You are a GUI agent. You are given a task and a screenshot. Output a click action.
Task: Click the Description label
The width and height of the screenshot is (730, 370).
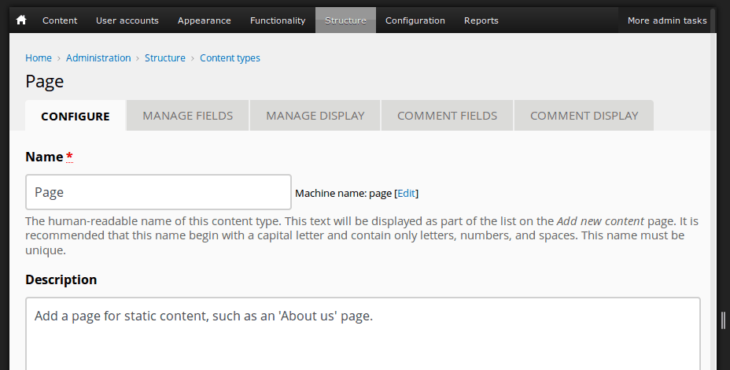click(61, 279)
